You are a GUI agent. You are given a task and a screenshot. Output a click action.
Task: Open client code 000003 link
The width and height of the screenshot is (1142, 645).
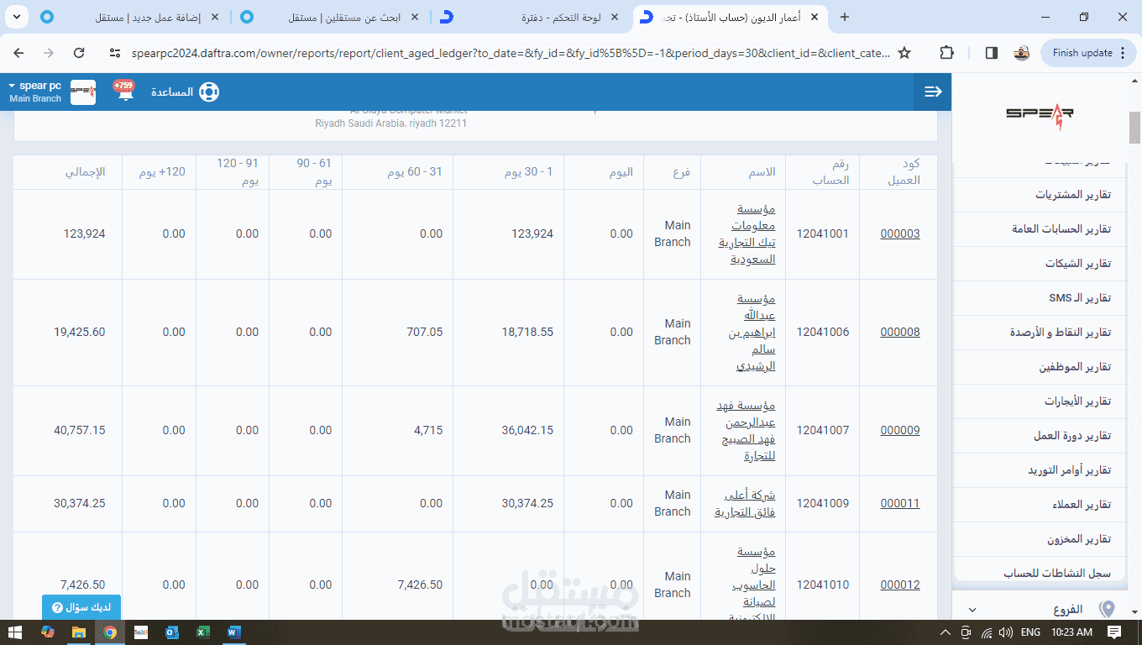tap(900, 233)
